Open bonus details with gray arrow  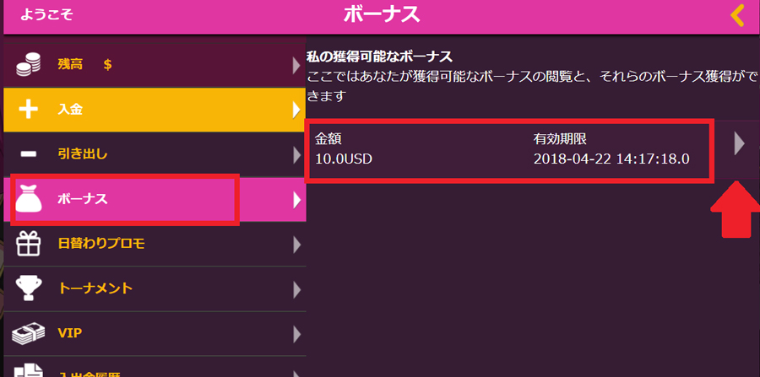coord(739,143)
